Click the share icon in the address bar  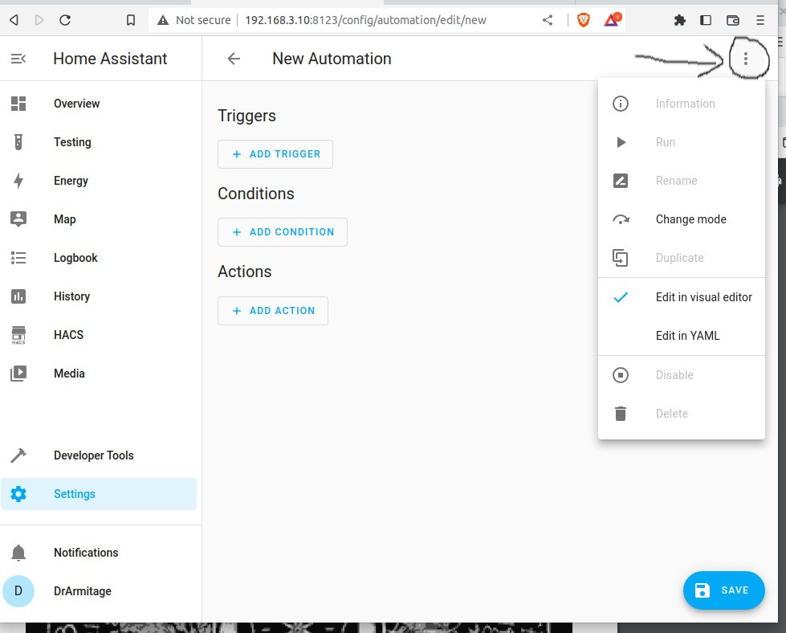tap(548, 20)
